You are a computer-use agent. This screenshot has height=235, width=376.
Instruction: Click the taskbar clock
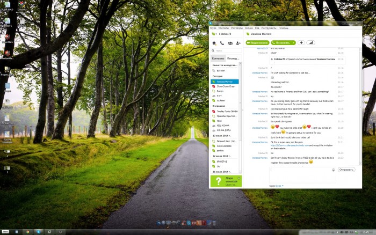pos(366,232)
